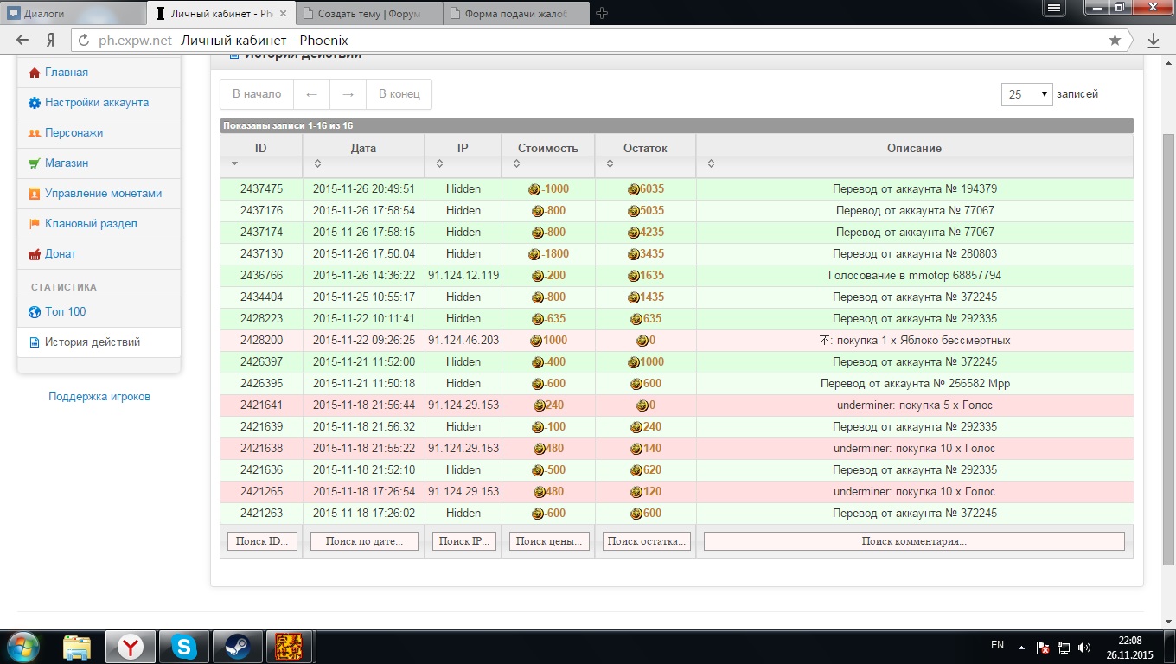
Task: Click the browser download arrow icon
Action: click(1153, 40)
